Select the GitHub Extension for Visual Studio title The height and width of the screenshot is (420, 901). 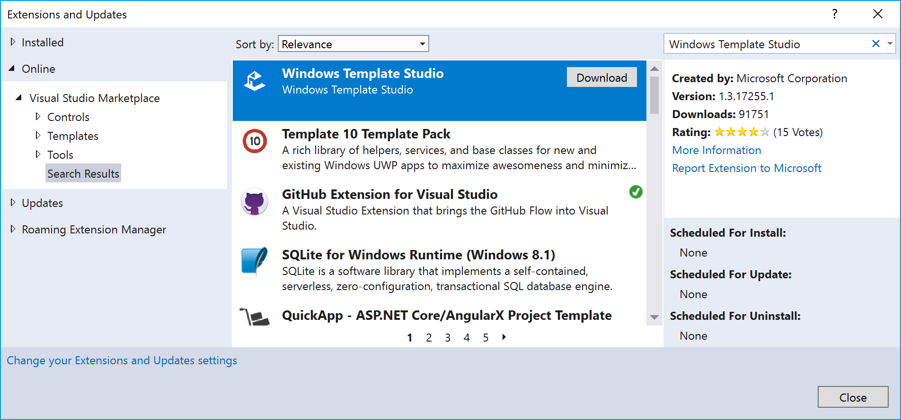389,195
